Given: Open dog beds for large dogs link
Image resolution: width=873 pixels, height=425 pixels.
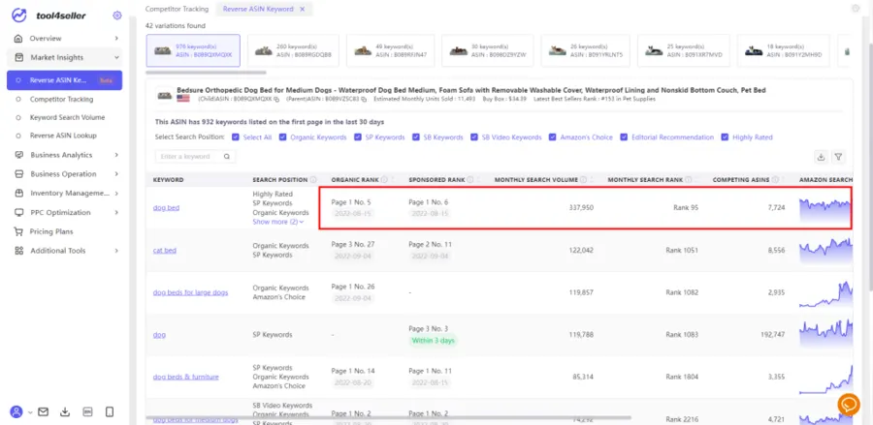Looking at the screenshot, I should click(x=190, y=292).
